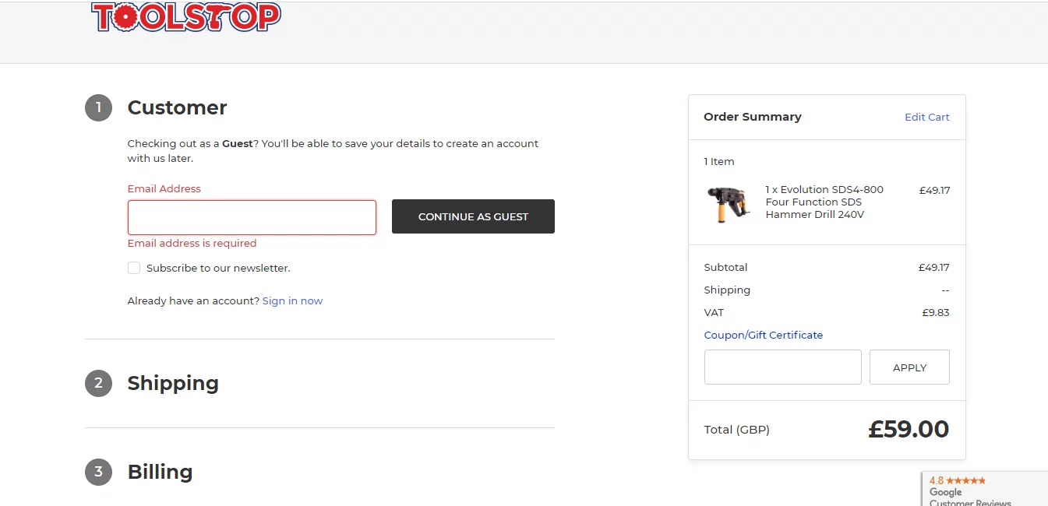This screenshot has width=1048, height=506.
Task: Apply the coupon with the Apply button
Action: click(909, 367)
